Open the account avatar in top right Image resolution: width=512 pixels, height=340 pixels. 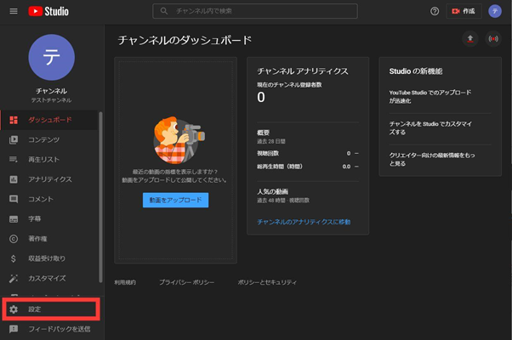click(x=495, y=11)
